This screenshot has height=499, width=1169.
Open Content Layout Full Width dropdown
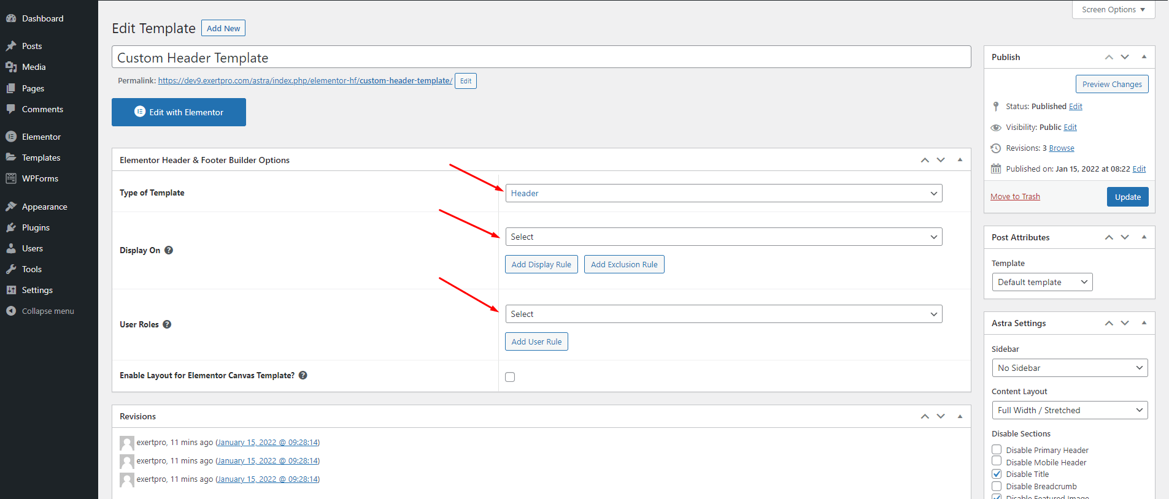point(1070,410)
